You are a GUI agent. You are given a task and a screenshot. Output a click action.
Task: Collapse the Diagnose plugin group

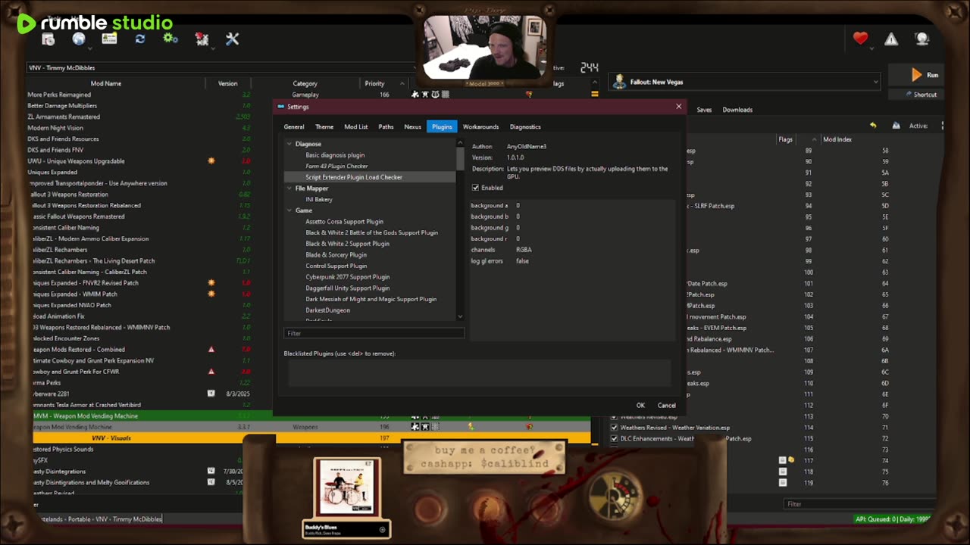pyautogui.click(x=289, y=144)
